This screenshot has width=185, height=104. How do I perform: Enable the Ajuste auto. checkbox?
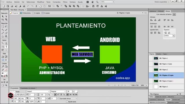point(67,101)
